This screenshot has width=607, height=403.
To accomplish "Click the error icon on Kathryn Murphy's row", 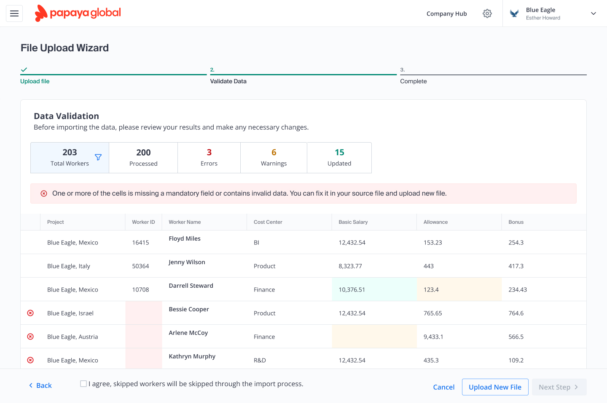I will coord(30,360).
